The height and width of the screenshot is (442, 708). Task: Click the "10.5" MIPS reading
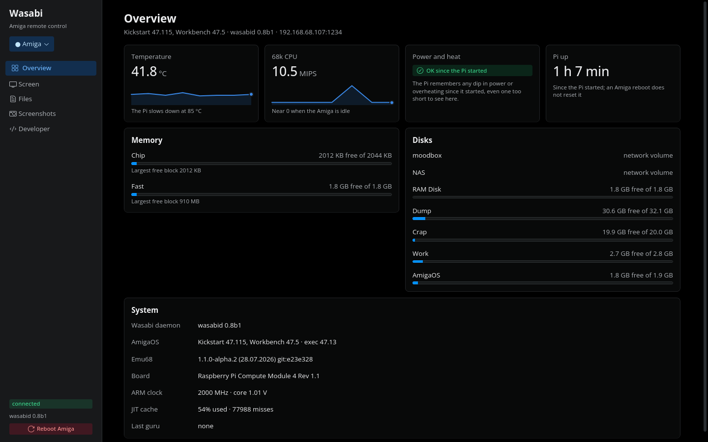(x=285, y=72)
